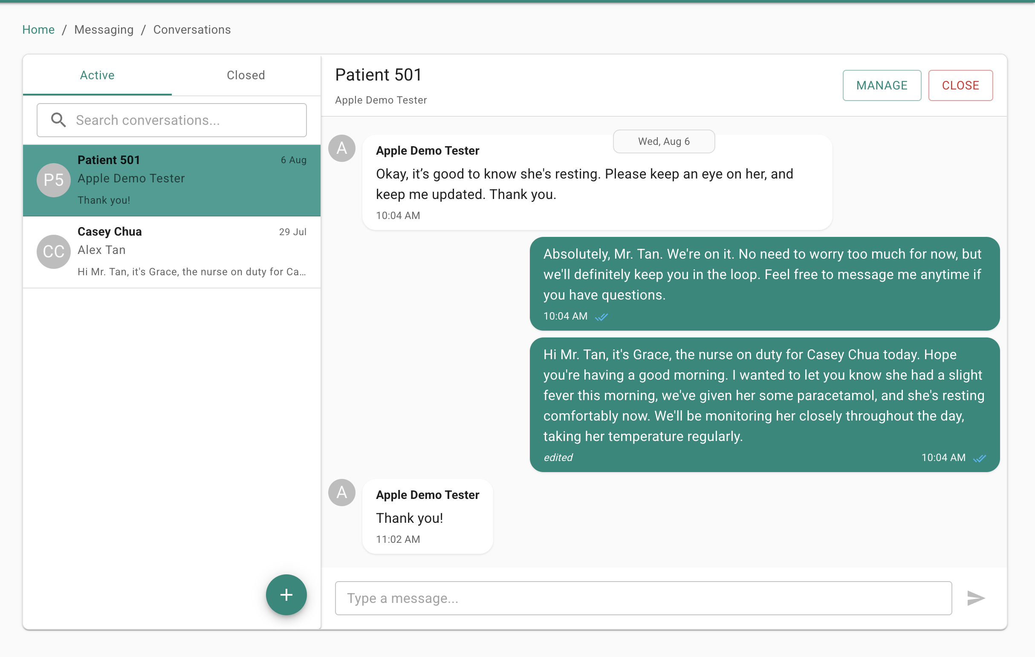The height and width of the screenshot is (657, 1035).
Task: Click the A avatar beside the first message
Action: 341,148
